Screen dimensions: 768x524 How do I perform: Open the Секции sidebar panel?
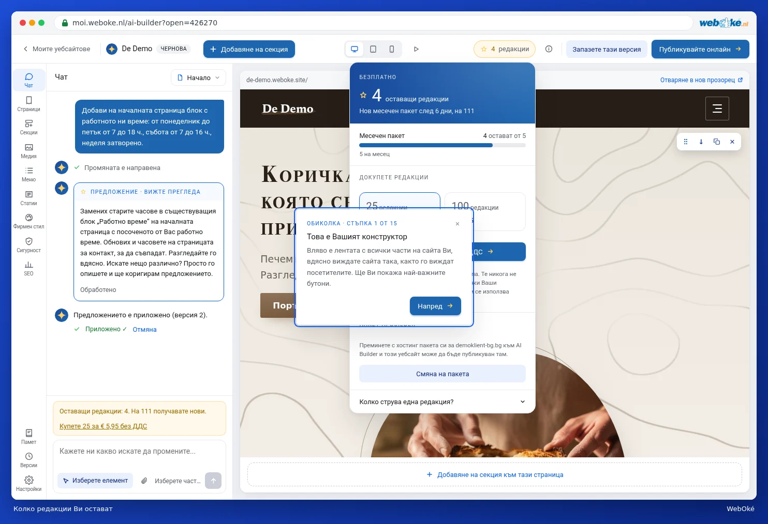point(28,127)
